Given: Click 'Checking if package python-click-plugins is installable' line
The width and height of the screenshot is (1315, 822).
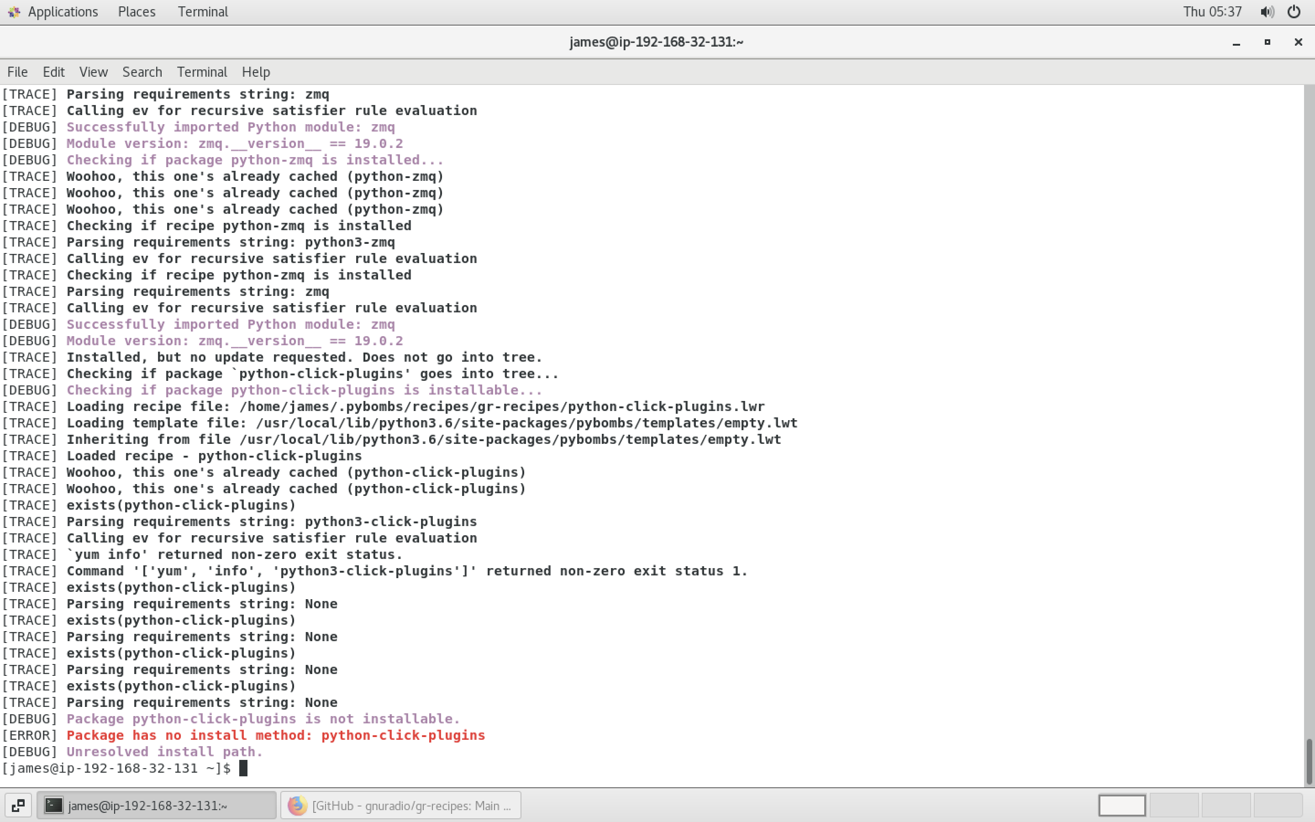Looking at the screenshot, I should (x=272, y=390).
